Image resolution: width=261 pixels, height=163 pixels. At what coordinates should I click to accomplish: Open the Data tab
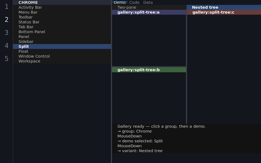point(148,2)
